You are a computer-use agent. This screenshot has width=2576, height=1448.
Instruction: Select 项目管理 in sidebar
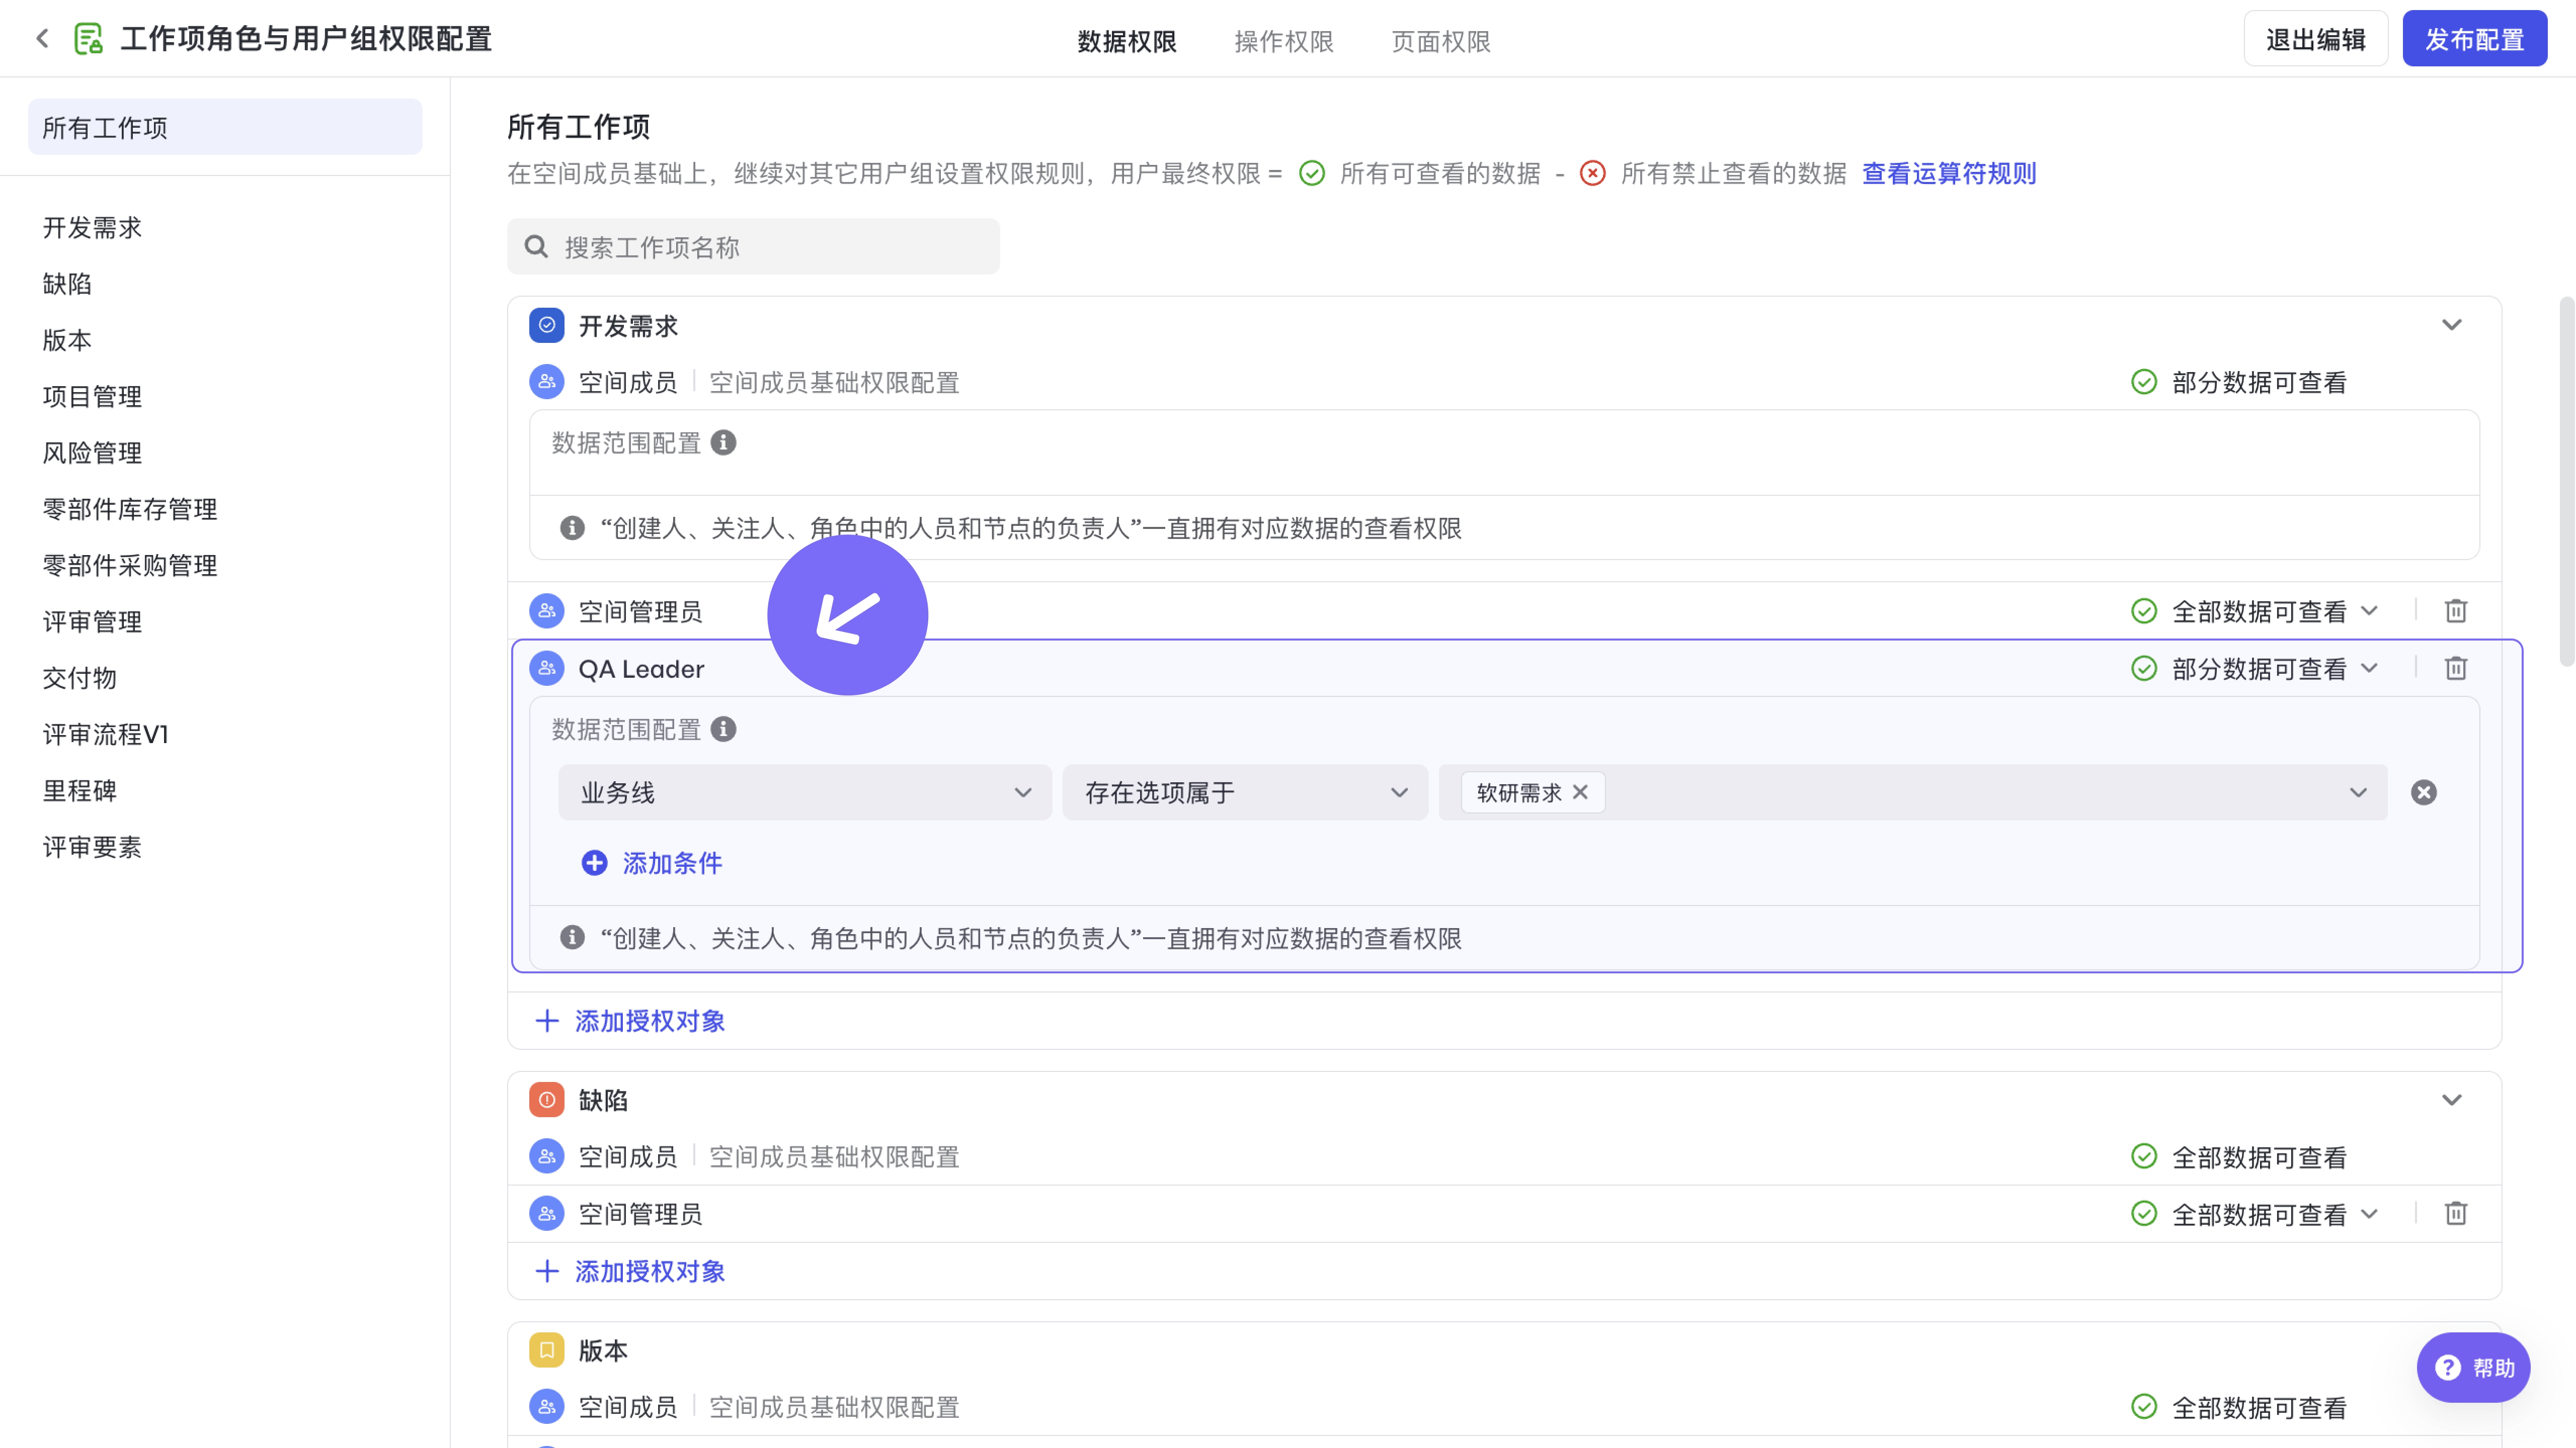pyautogui.click(x=92, y=396)
